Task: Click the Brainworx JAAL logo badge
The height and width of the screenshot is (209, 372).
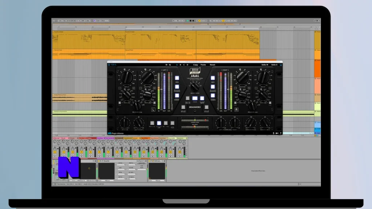Action: tap(195, 73)
